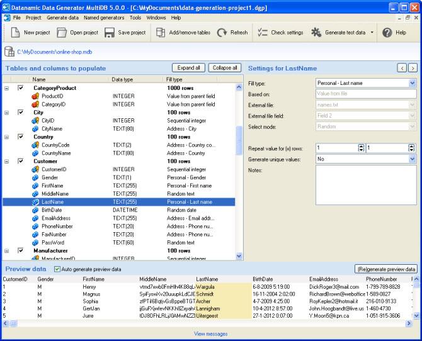
Task: Click the database icon beside online-shop.mdb
Action: coord(9,52)
